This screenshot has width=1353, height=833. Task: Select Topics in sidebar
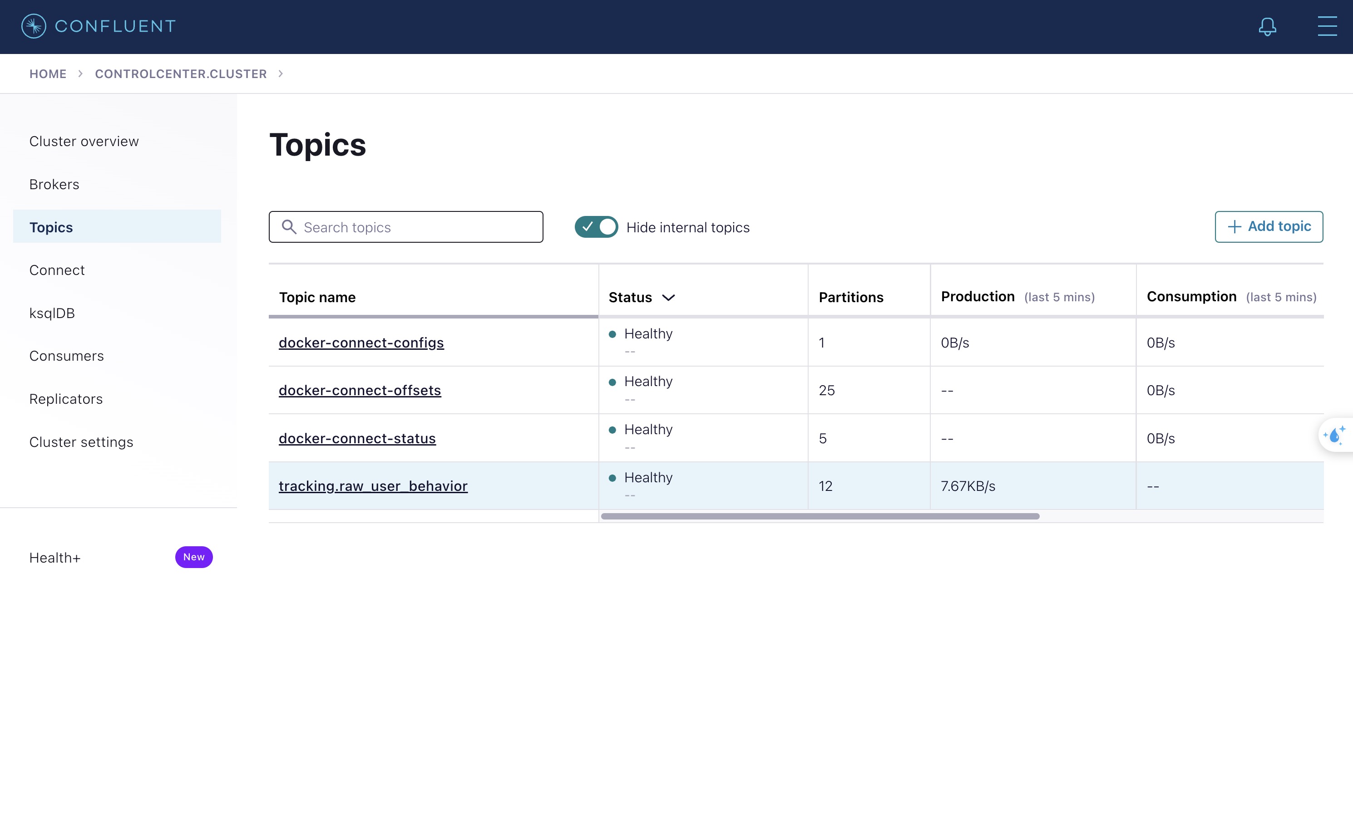click(x=117, y=226)
